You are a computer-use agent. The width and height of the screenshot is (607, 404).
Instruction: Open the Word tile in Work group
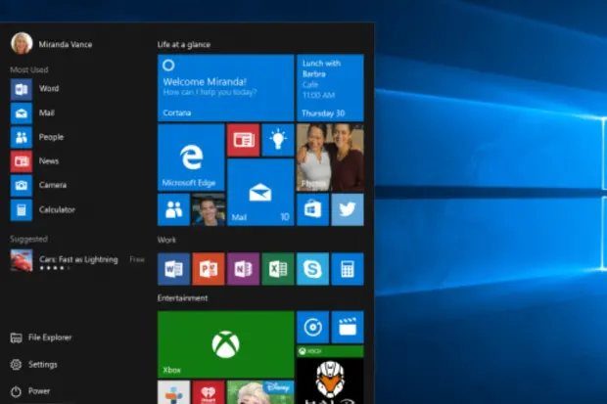click(x=173, y=269)
